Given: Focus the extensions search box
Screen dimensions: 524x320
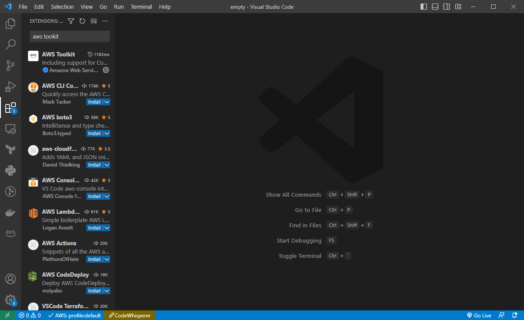Looking at the screenshot, I should click(70, 36).
